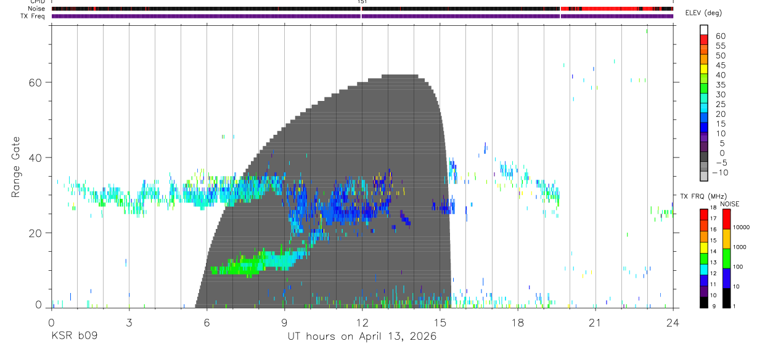Click the UT hours on April 13, 2026 title
Screen dimensions: 757x349
362,336
